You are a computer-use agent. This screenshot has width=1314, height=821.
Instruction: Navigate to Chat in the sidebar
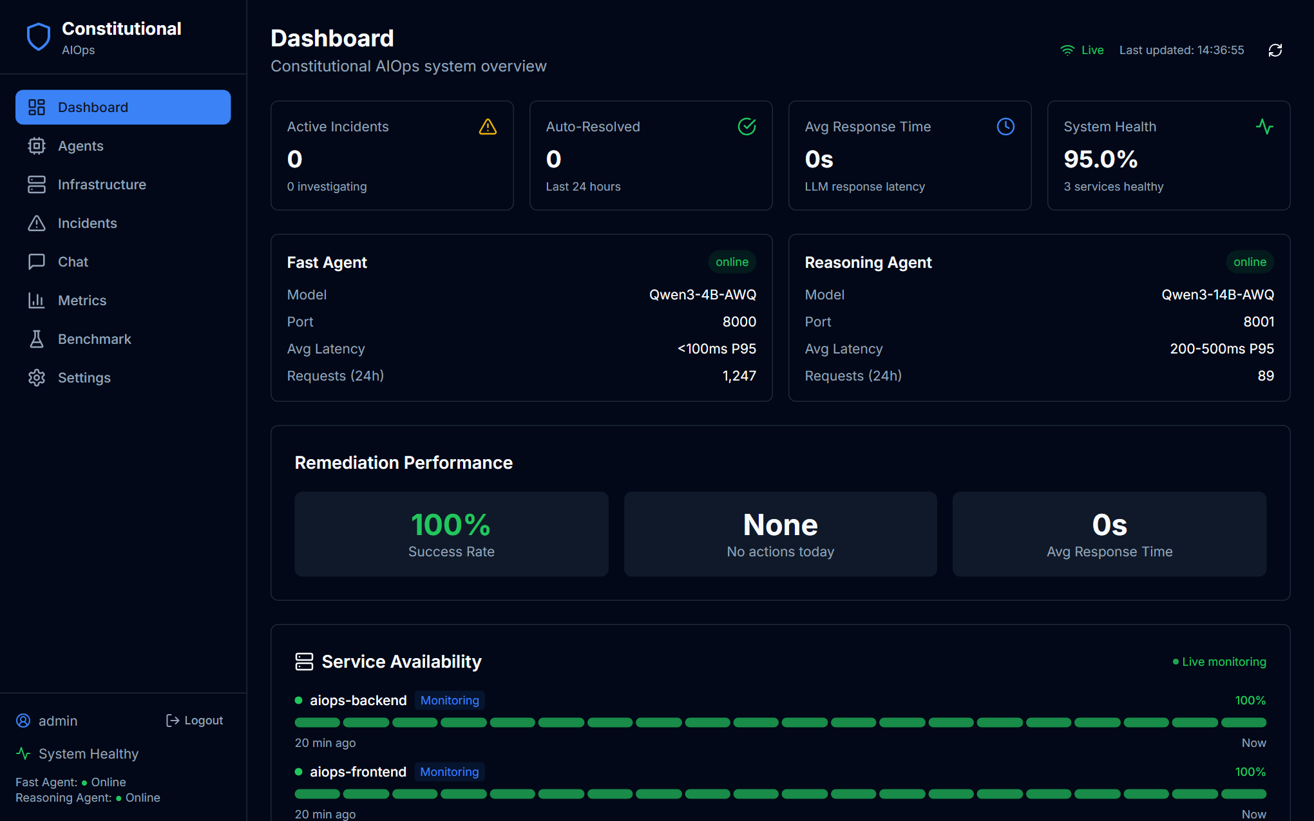click(123, 261)
